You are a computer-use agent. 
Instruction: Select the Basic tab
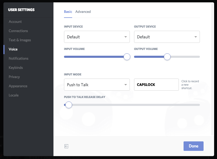click(x=68, y=12)
